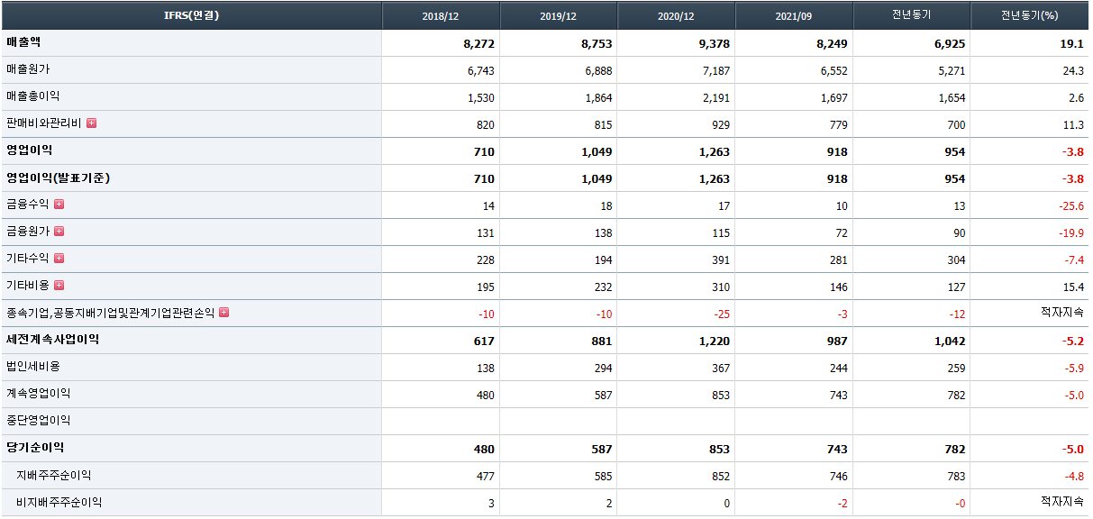Click 매출액 value 9,378 for 2020/12
The image size is (1093, 519).
click(x=714, y=43)
